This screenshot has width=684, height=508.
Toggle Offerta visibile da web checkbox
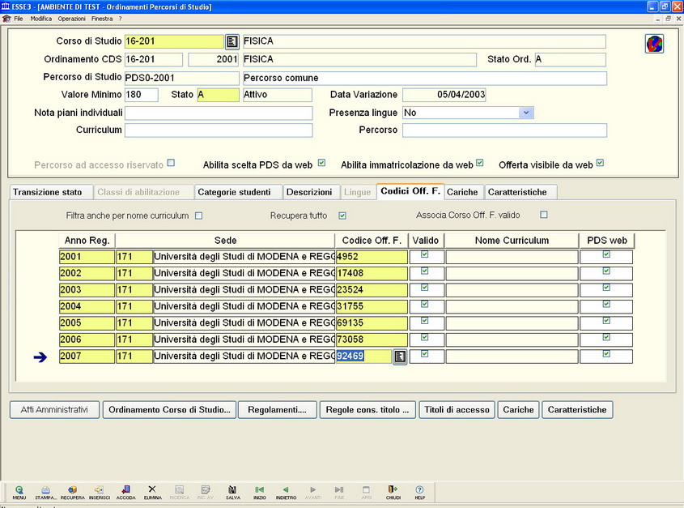[x=601, y=163]
